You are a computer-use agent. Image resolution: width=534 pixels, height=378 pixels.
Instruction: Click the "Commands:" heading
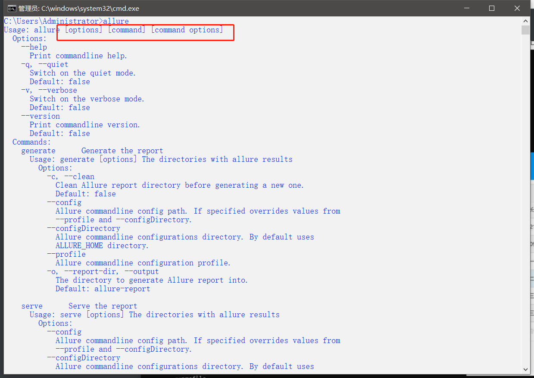(x=32, y=142)
